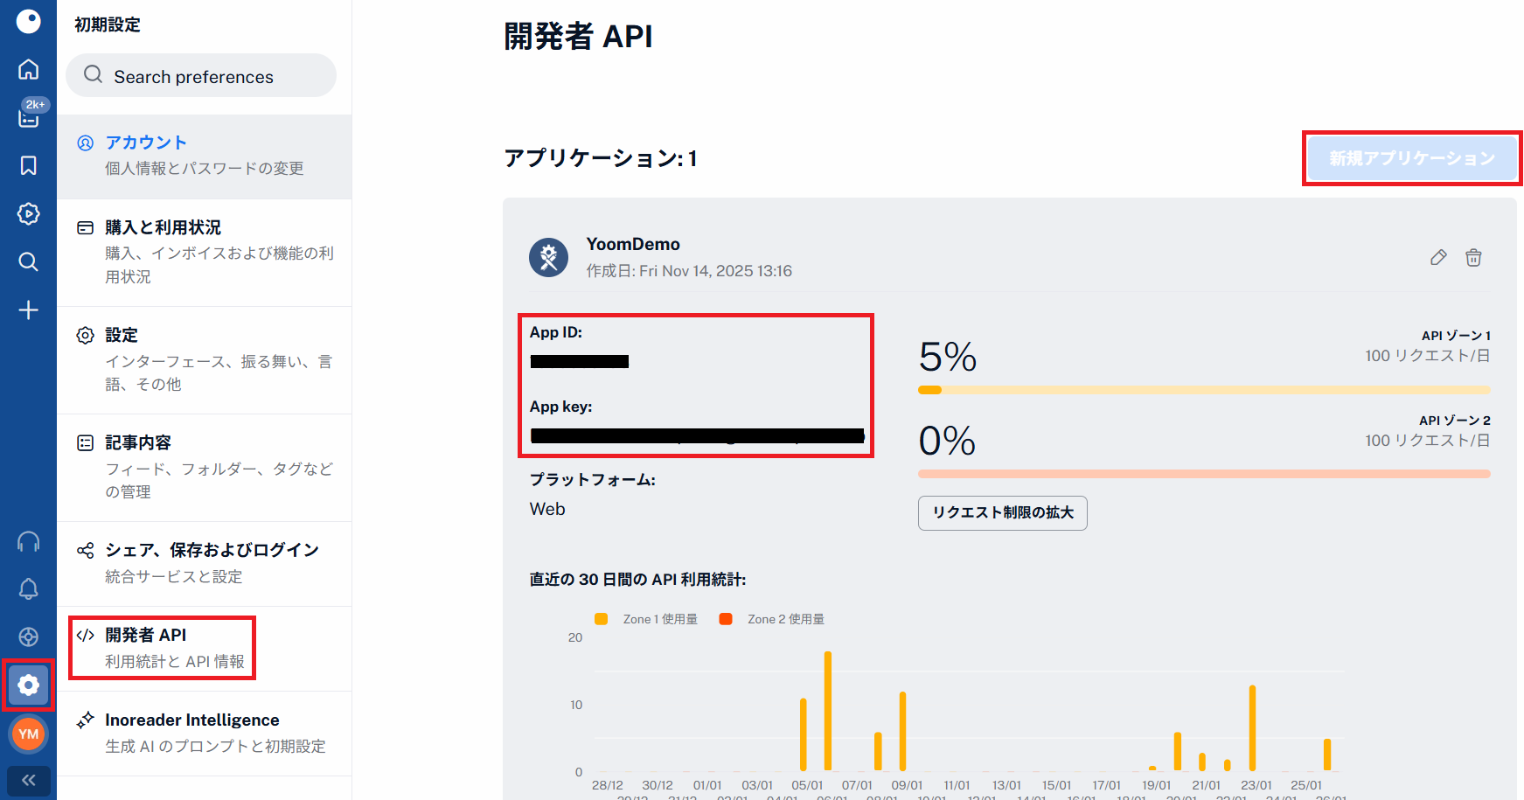Click the plus add-new icon
The width and height of the screenshot is (1524, 800).
pos(28,310)
